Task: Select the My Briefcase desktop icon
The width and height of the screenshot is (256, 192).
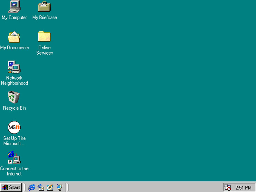Action: click(x=44, y=7)
